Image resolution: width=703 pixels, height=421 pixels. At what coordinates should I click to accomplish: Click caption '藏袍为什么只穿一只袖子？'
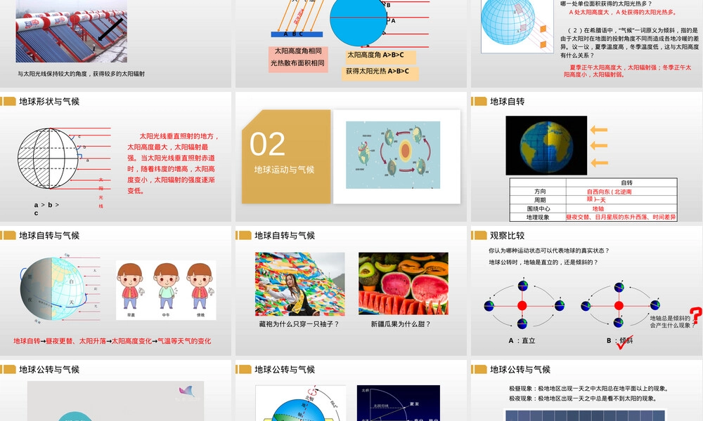(299, 324)
